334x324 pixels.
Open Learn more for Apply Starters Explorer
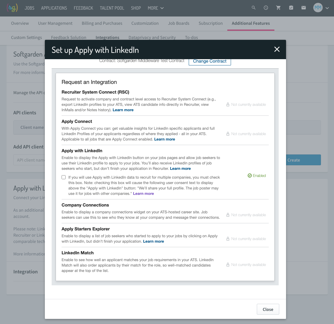point(153,241)
